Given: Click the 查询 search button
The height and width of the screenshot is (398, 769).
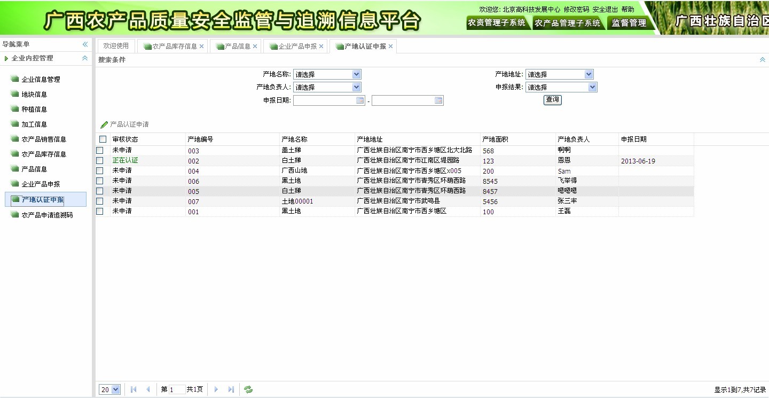Looking at the screenshot, I should click(x=552, y=100).
